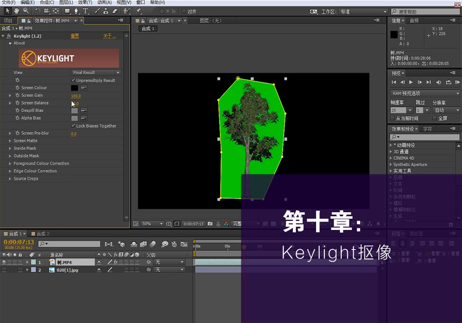The height and width of the screenshot is (323, 462).
Task: Click the Screen Gain value 100.0
Action: click(x=76, y=96)
